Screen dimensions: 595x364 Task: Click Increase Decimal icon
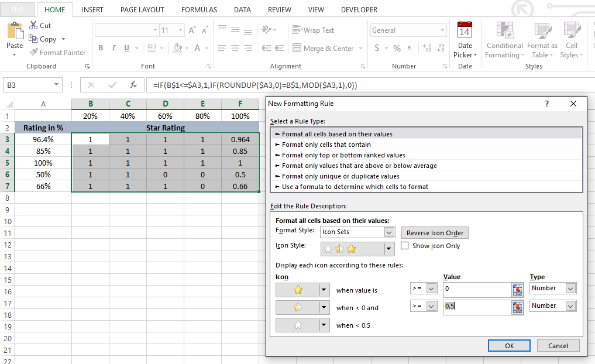tap(427, 48)
